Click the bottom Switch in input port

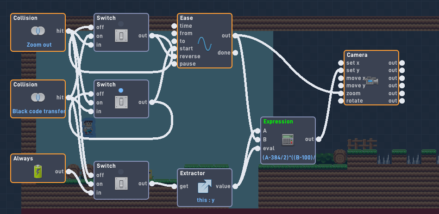pos(91,193)
